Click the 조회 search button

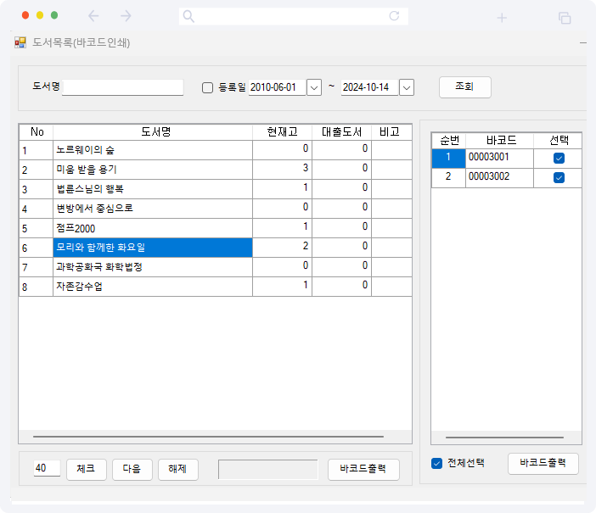[464, 86]
